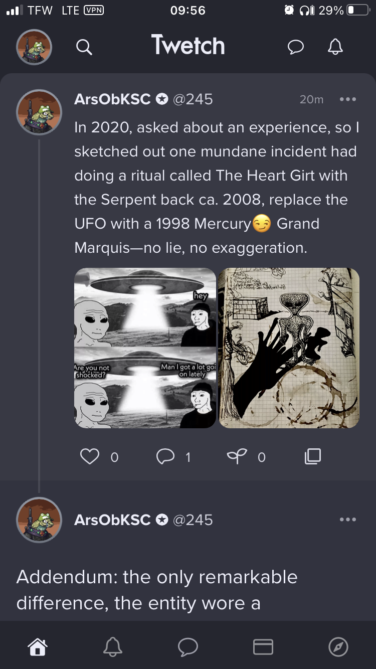
Task: Open the bottom chat bubble tab
Action: [x=188, y=647]
